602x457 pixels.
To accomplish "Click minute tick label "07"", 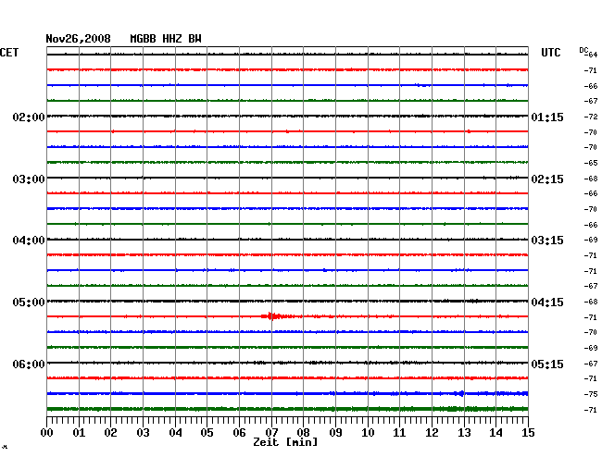I will (271, 432).
